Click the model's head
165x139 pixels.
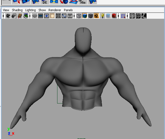click(x=83, y=41)
